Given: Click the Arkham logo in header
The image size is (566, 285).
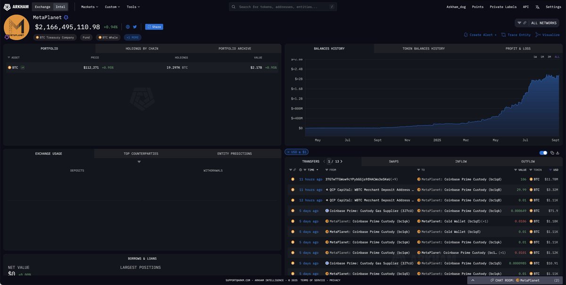Looking at the screenshot, I should coord(17,7).
